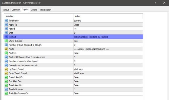Select the 'Period' variable name
This screenshot has width=169, height=100.
pos(12,29)
